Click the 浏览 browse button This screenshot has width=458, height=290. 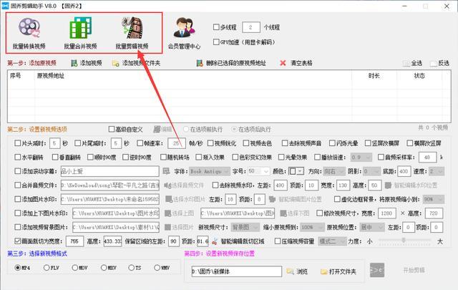(x=298, y=271)
